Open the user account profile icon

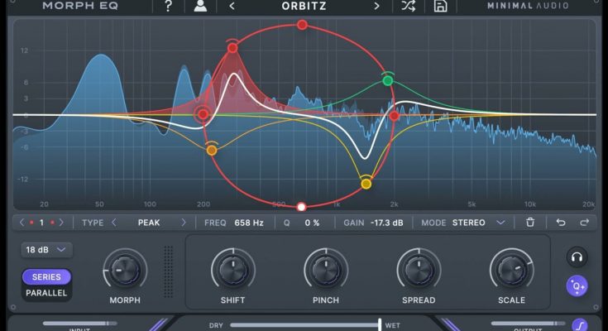200,7
